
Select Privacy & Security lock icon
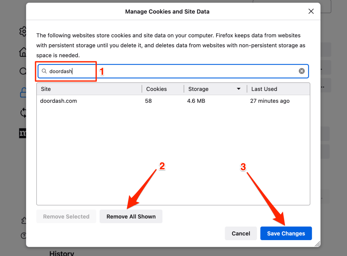23,92
